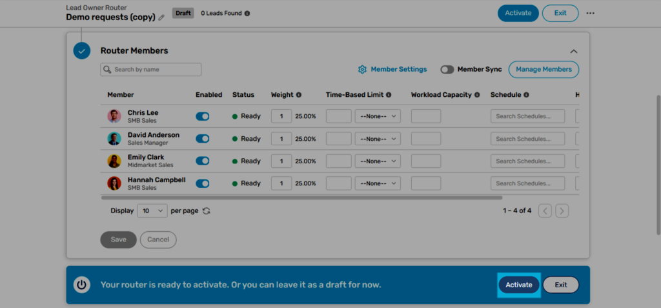661x308 pixels.
Task: Click the Workload Capacity info icon
Action: (477, 95)
